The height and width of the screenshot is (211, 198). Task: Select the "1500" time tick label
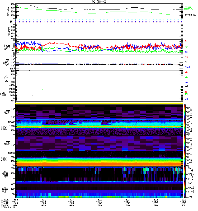(x=99, y=205)
